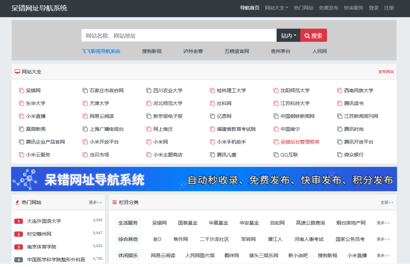This screenshot has height=267, width=410.
Task: Click the icon next to 小米直播 in 网站大全
Action: (21, 116)
